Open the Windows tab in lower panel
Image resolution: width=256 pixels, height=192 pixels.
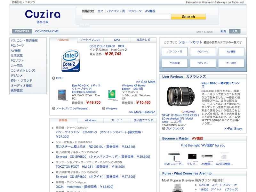tap(90, 120)
